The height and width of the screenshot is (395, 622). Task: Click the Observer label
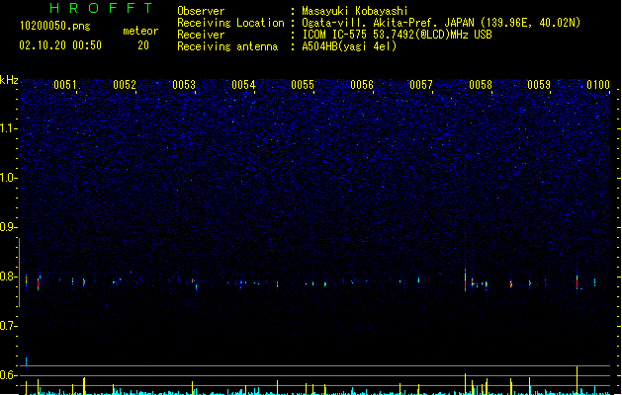[201, 11]
